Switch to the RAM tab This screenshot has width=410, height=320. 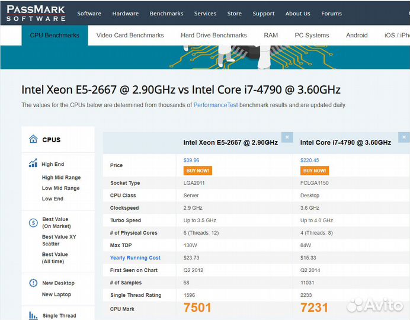coord(271,36)
